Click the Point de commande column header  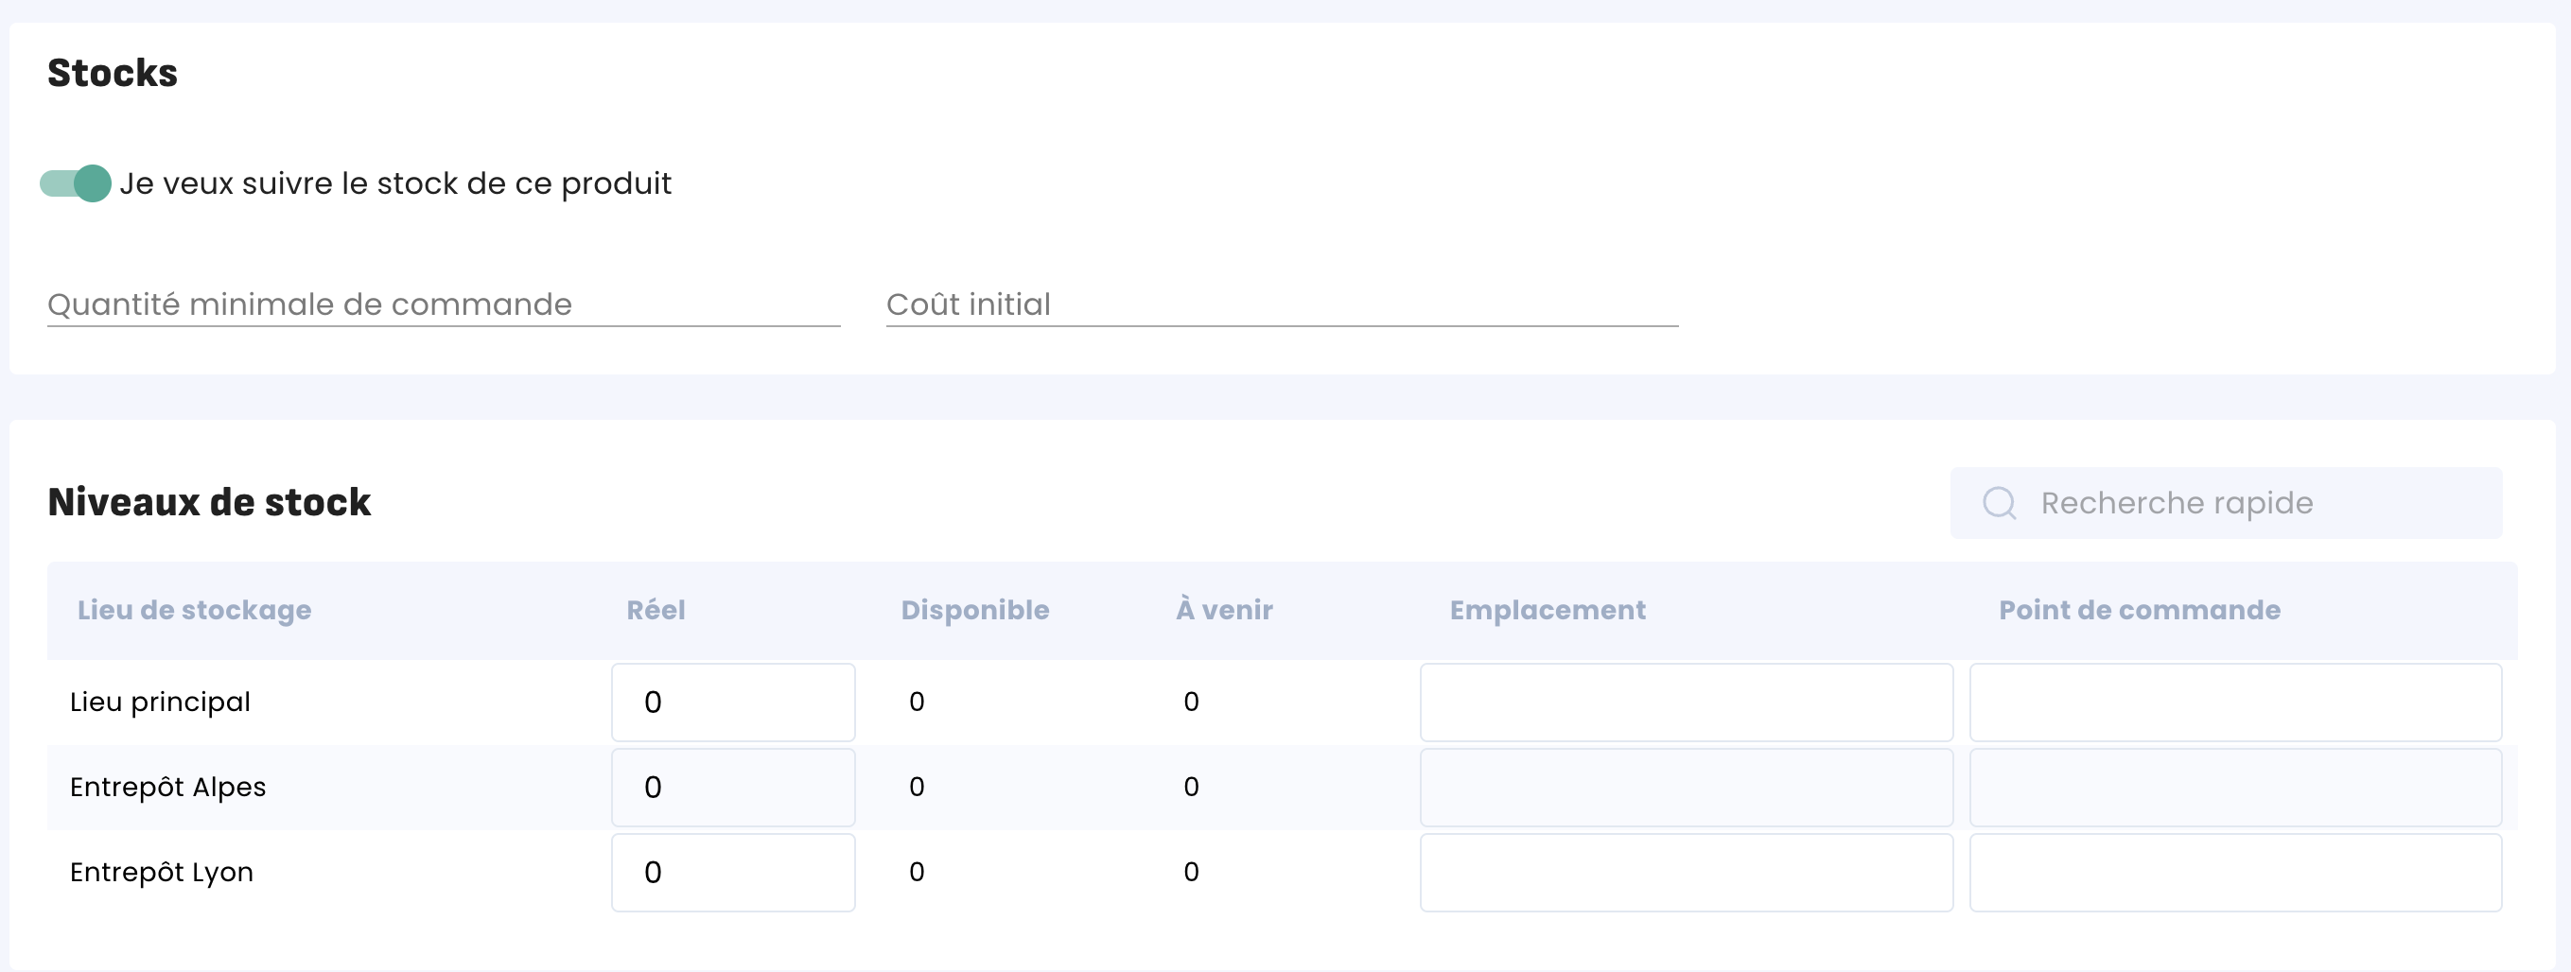2139,610
